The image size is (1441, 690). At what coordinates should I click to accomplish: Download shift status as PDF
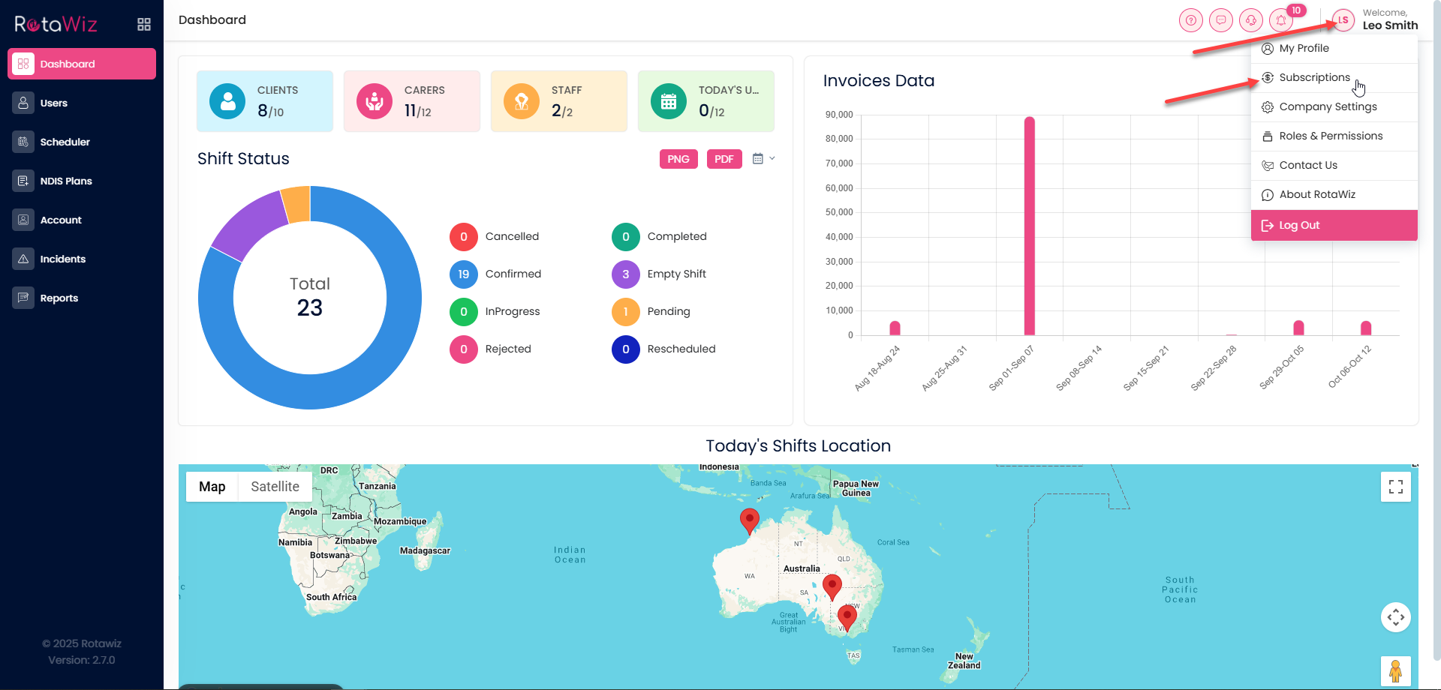724,159
